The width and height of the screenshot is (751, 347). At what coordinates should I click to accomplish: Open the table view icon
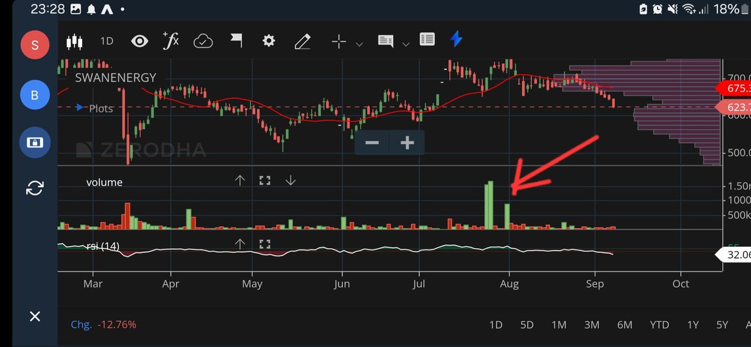(x=427, y=39)
